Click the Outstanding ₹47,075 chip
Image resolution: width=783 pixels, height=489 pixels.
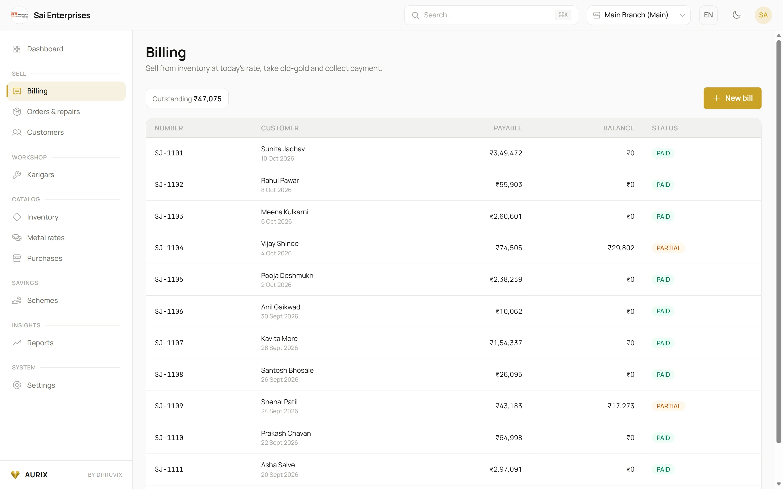187,98
